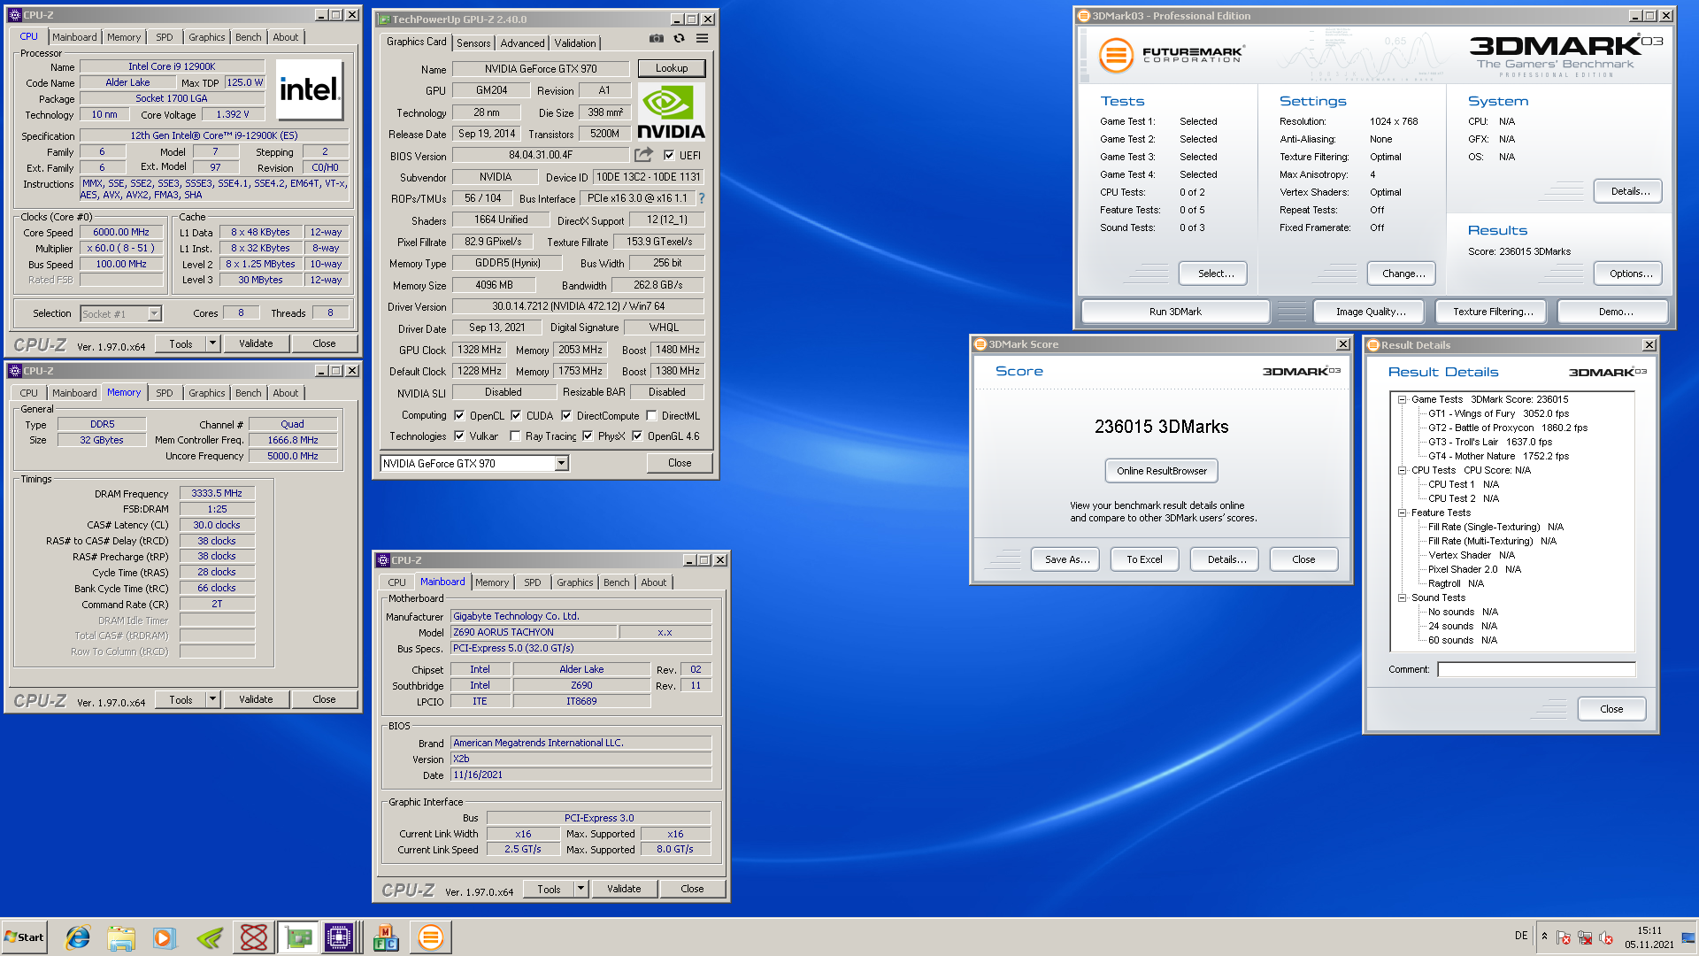Toggle the OpenGL 4.6 checkbox
Image resolution: width=1699 pixels, height=956 pixels.
tap(637, 436)
